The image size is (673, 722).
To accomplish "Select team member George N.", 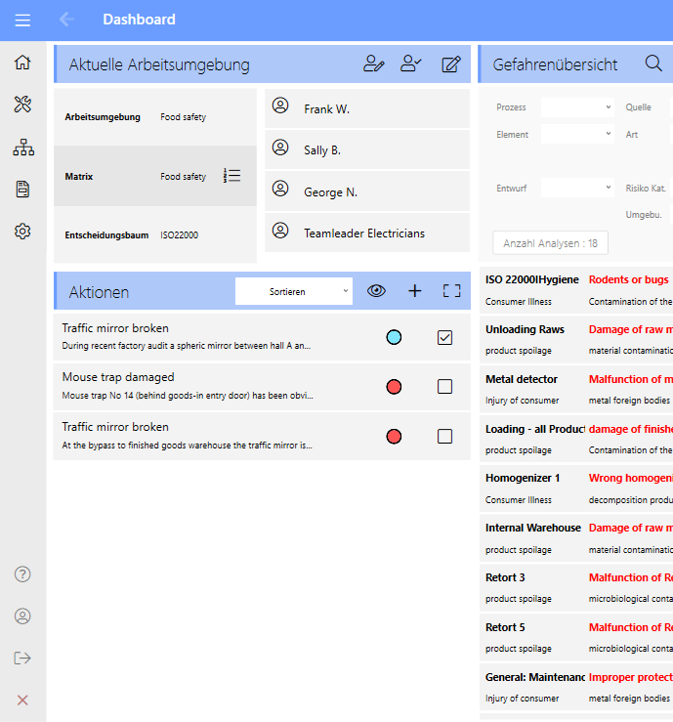I will pos(367,191).
